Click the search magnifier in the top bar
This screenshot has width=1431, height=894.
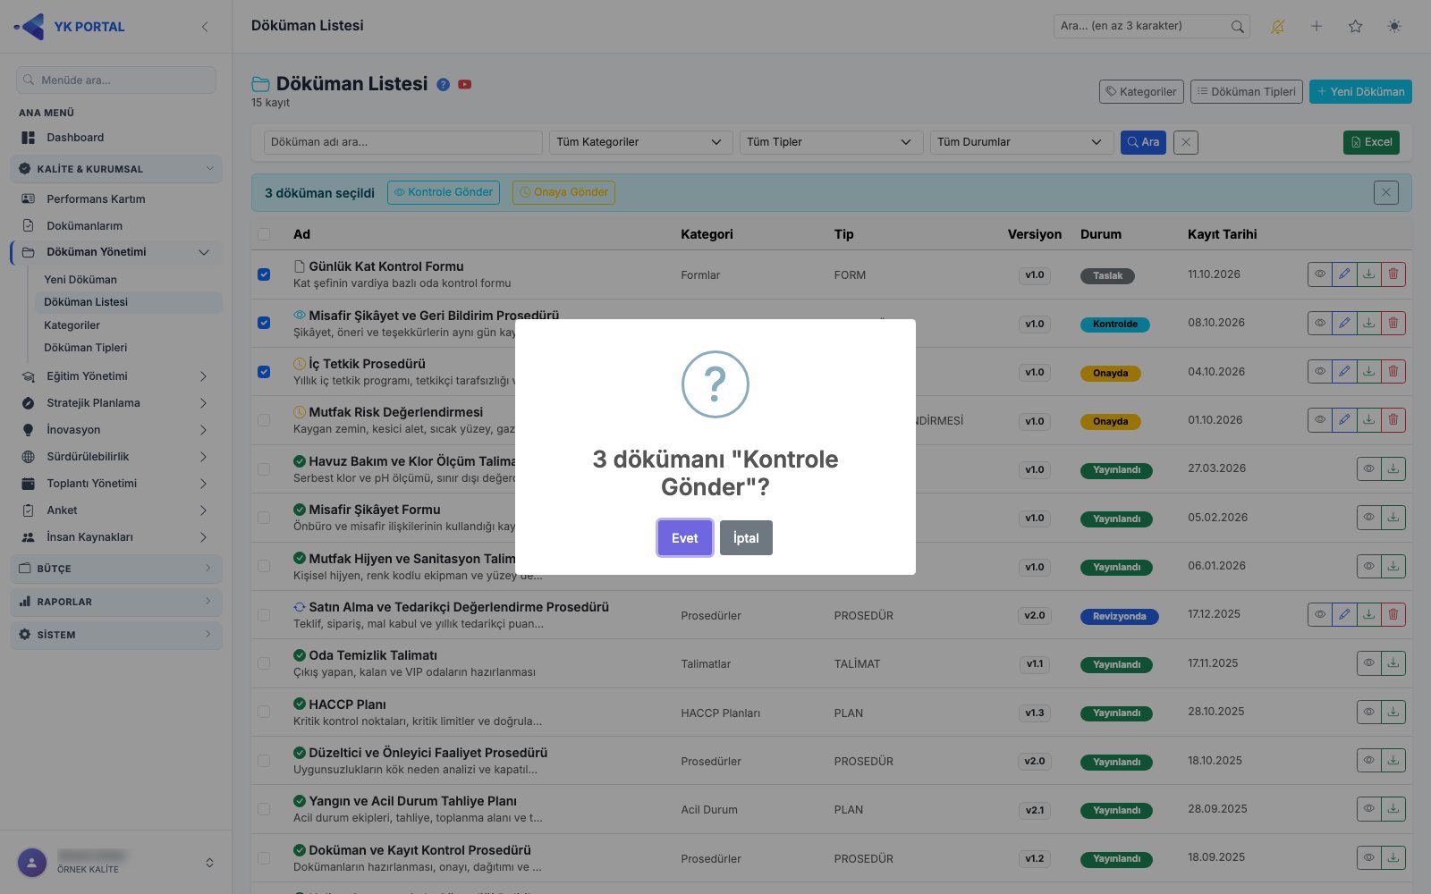coord(1238,27)
